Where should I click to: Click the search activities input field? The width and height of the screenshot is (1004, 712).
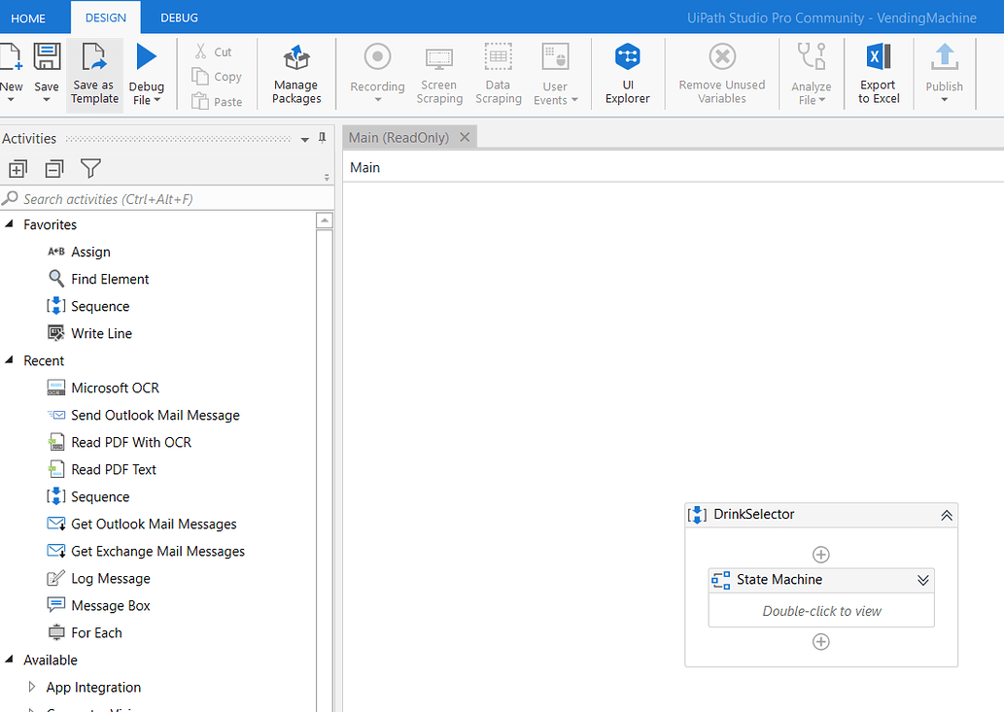165,198
